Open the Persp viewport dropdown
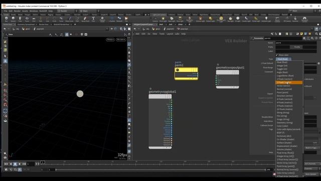 tap(110, 39)
